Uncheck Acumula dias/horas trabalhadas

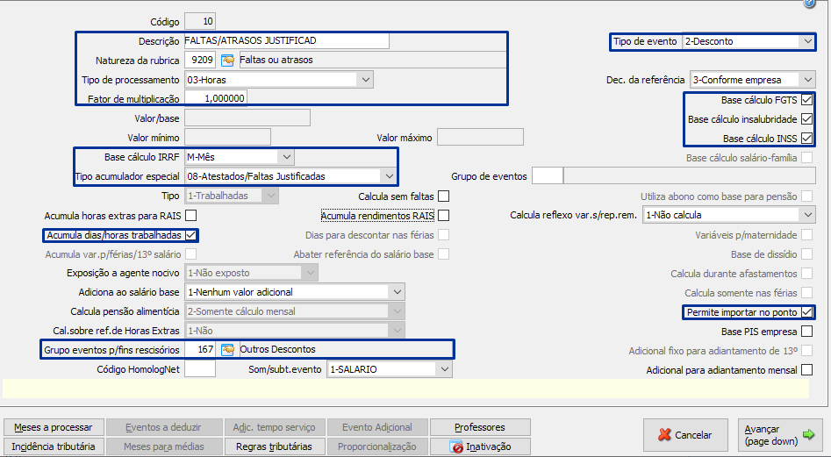tap(190, 235)
